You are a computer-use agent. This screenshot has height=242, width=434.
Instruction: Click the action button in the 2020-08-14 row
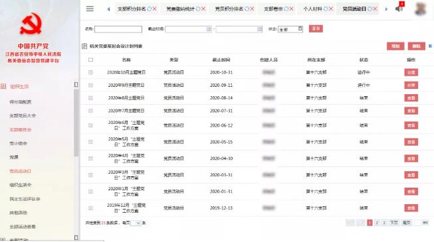[x=411, y=98]
